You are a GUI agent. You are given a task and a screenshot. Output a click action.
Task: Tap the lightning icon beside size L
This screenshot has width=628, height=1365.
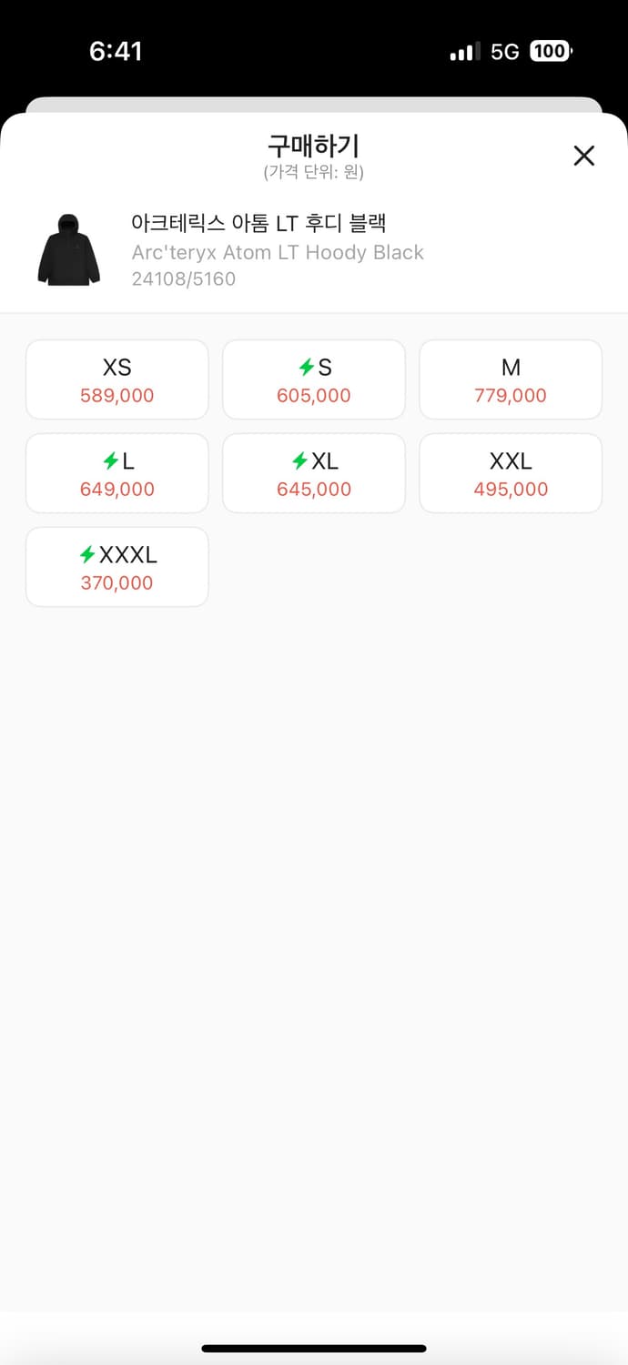(x=109, y=461)
